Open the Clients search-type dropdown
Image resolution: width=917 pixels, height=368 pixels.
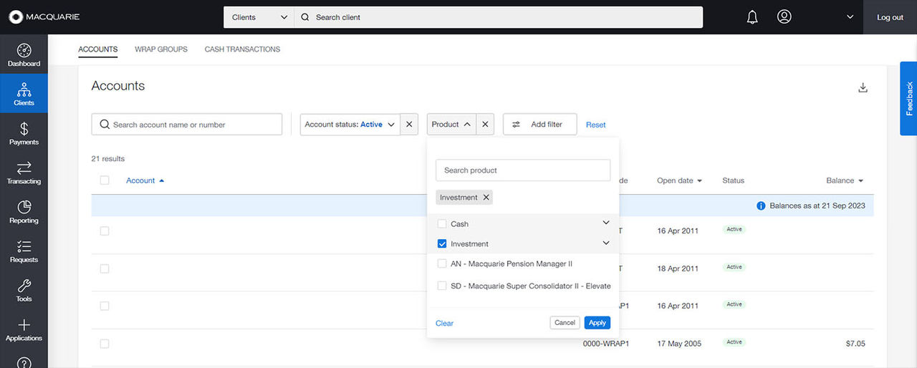[x=259, y=17]
